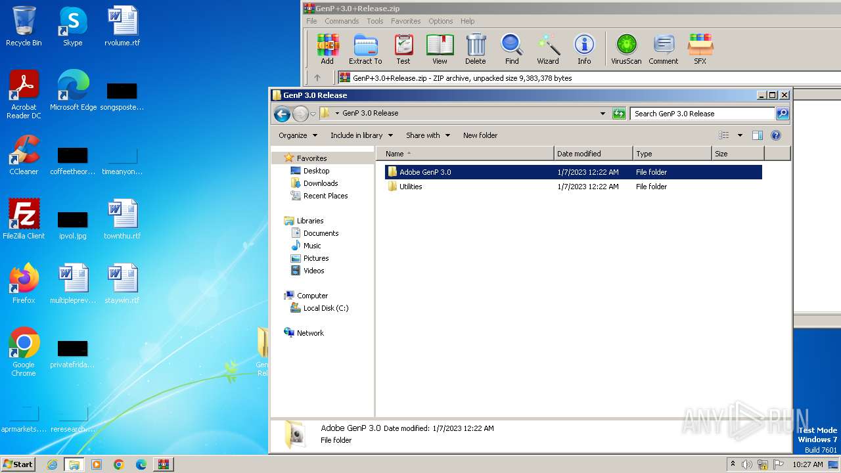
Task: Sort by the Type column header
Action: click(x=672, y=154)
